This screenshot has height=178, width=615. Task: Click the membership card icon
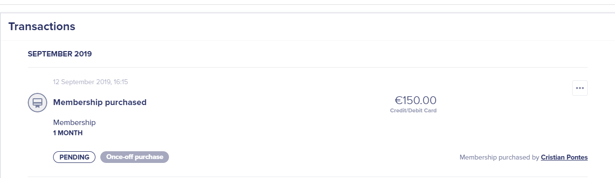coord(37,103)
